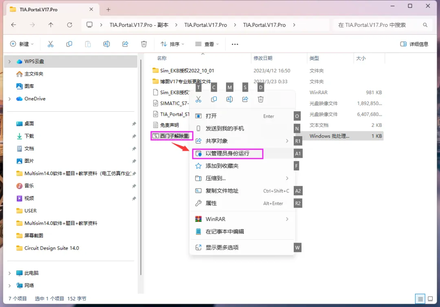The width and height of the screenshot is (440, 307).
Task: Select the 博图V17专业版更新文件 folder
Action: point(182,82)
